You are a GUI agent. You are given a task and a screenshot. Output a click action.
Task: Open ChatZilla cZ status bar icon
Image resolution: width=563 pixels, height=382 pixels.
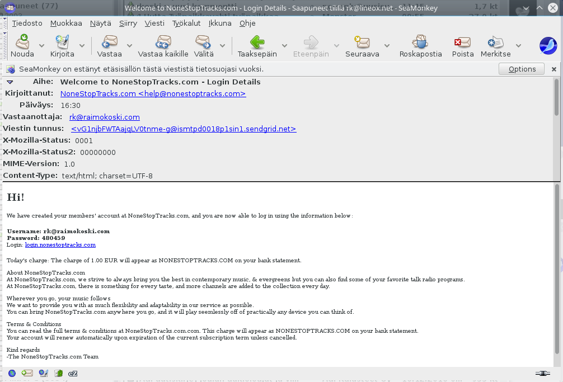tap(73, 374)
